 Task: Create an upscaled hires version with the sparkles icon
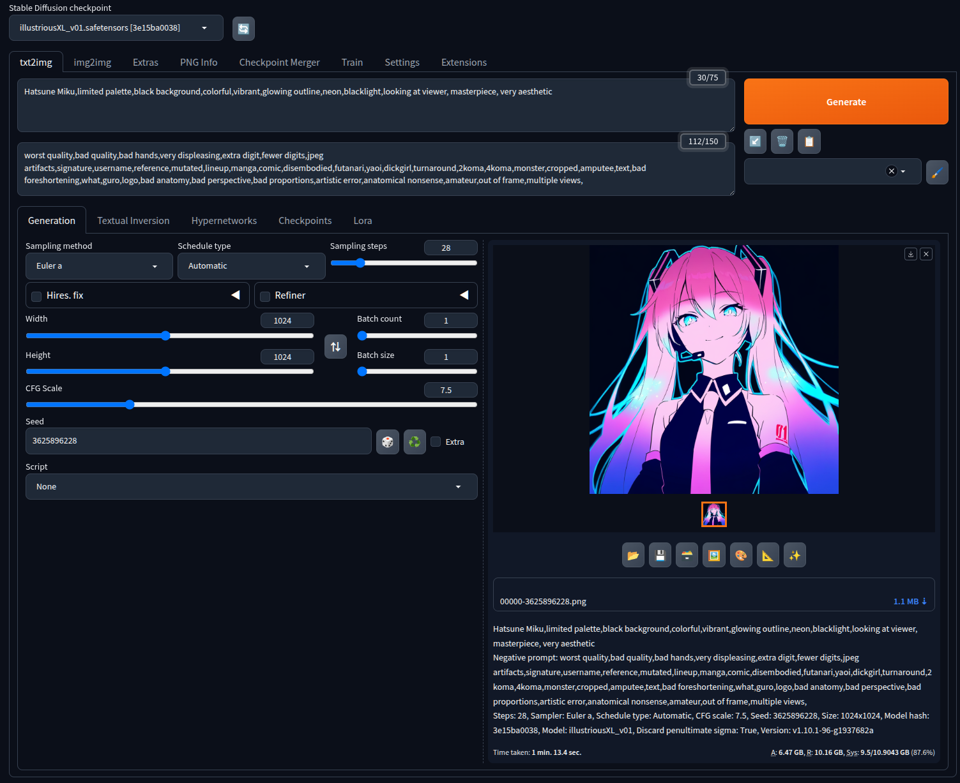coord(795,555)
